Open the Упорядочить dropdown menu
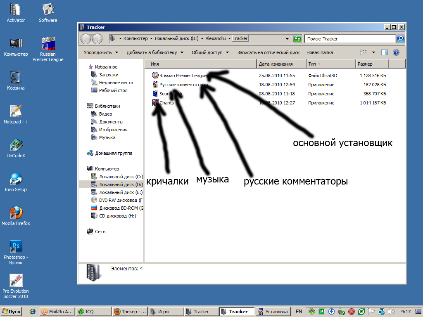The image size is (423, 317). [x=101, y=52]
